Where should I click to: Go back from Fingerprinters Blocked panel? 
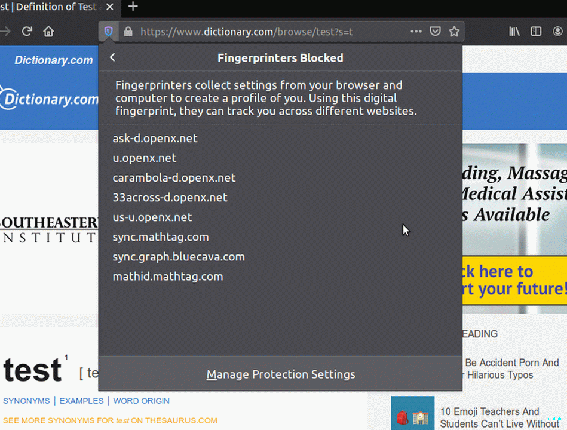(112, 57)
